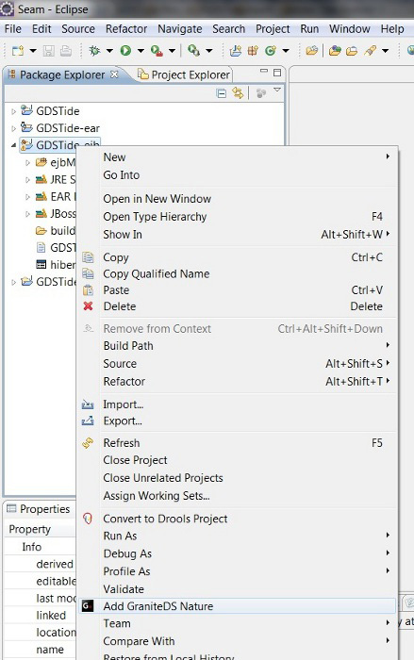Open the Refactor menu in menu bar
This screenshot has width=414, height=660.
[x=126, y=28]
